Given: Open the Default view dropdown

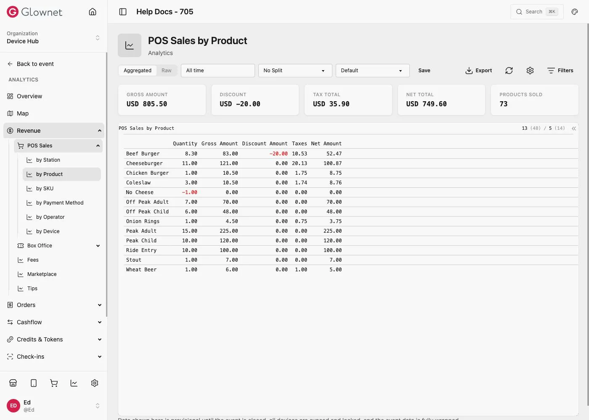Looking at the screenshot, I should tap(373, 71).
